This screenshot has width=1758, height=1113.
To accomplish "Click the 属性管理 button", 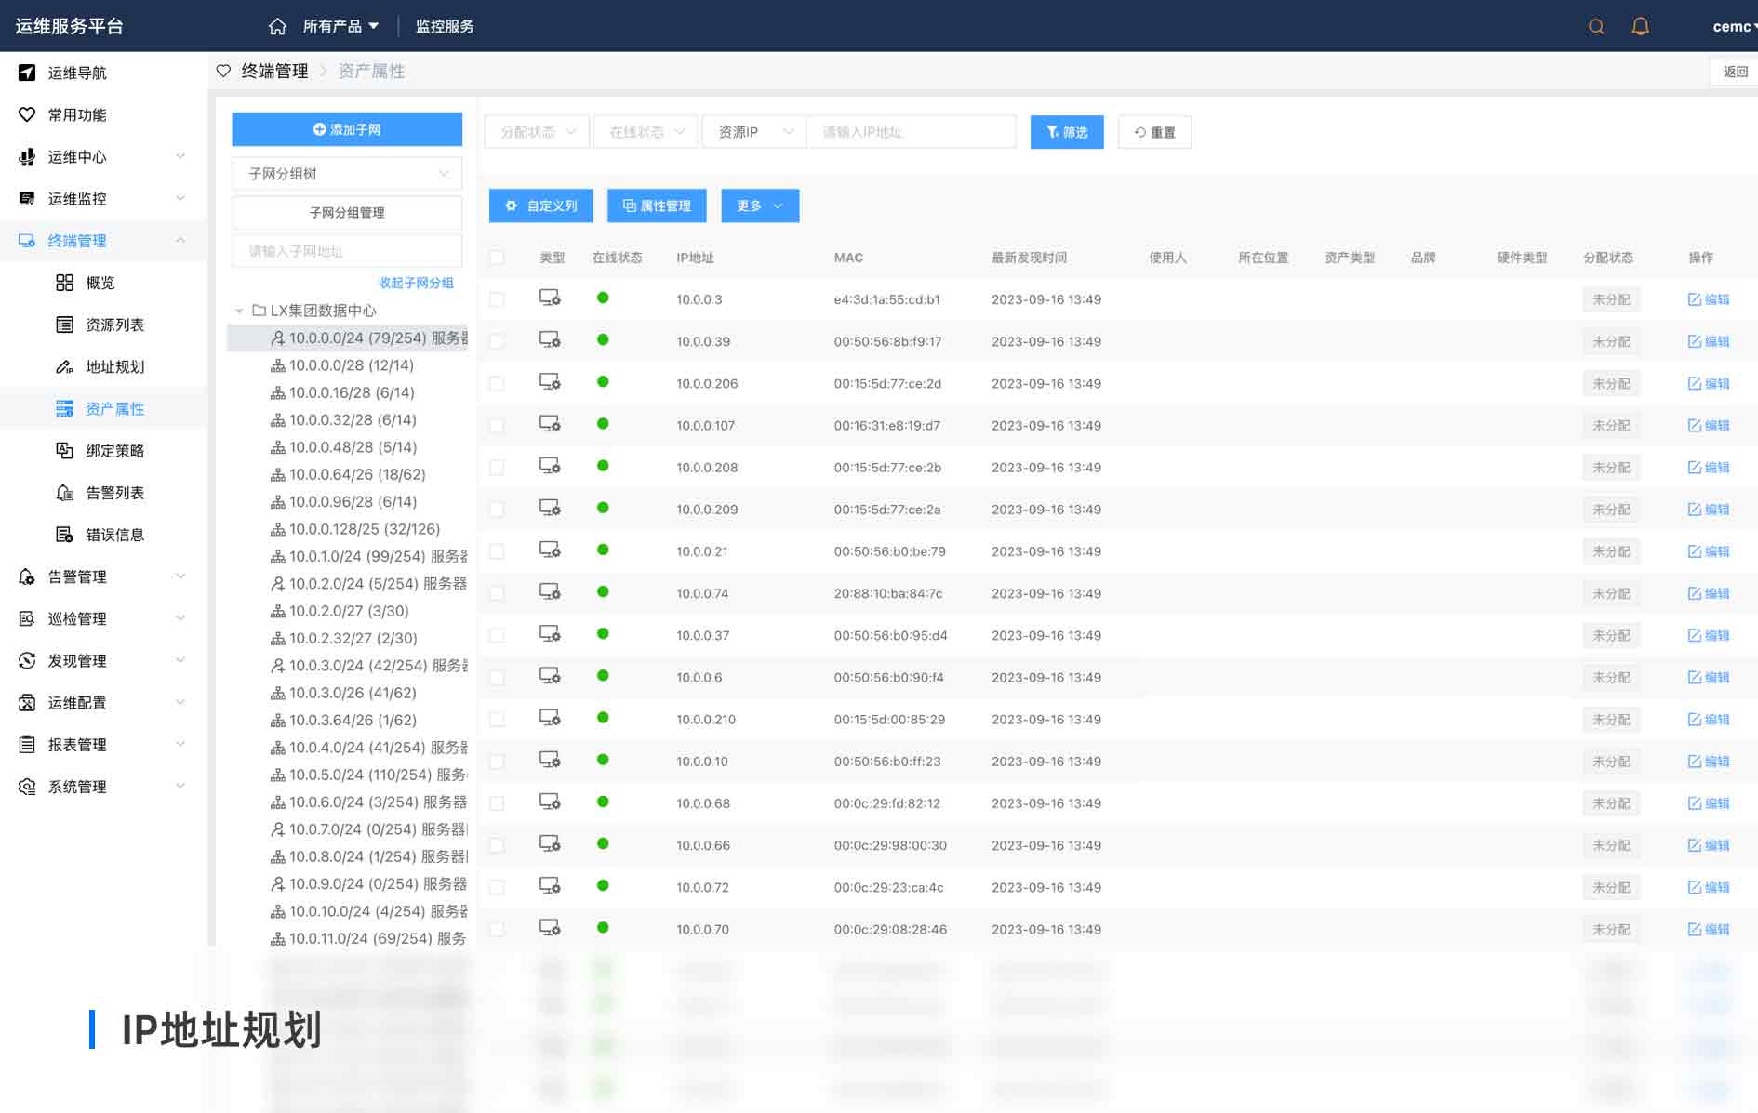I will [657, 205].
